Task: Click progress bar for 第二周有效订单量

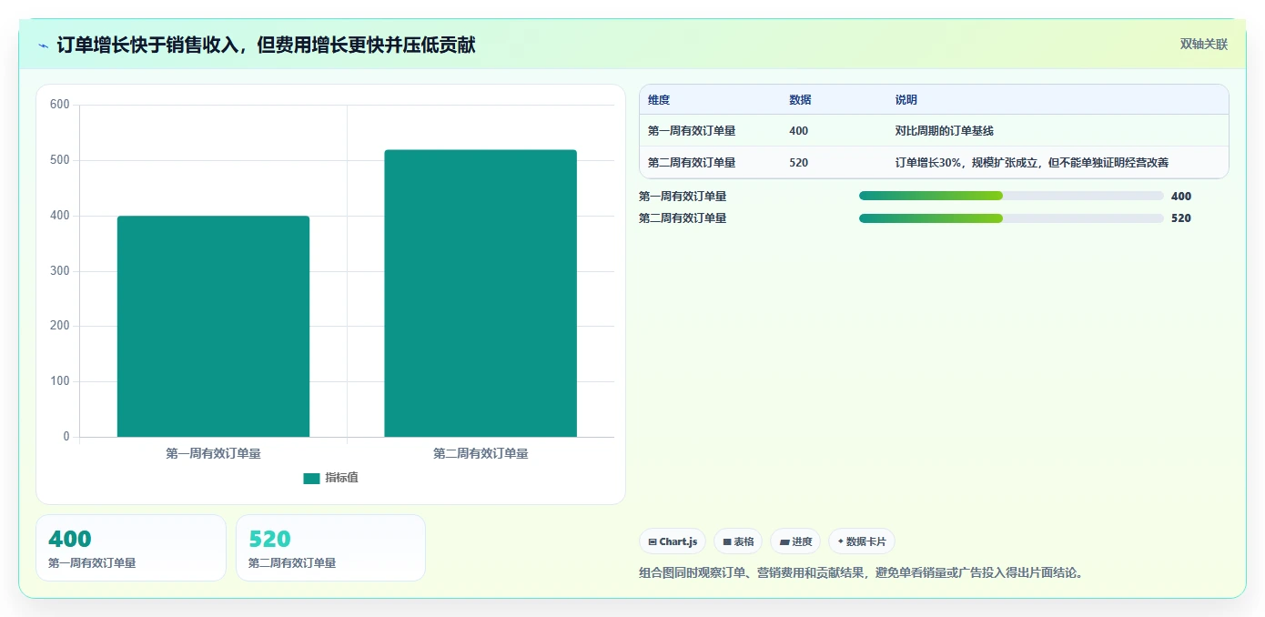Action: point(1011,218)
